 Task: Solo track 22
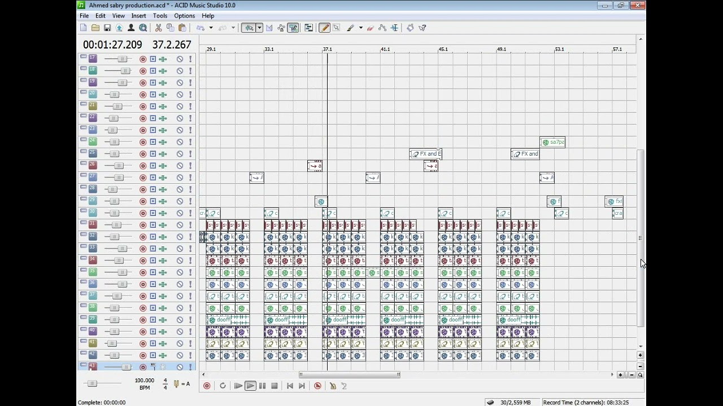(x=190, y=118)
